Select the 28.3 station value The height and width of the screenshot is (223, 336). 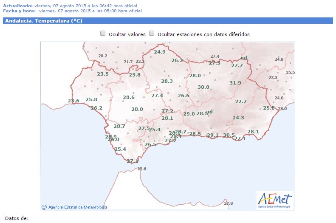pos(167,81)
